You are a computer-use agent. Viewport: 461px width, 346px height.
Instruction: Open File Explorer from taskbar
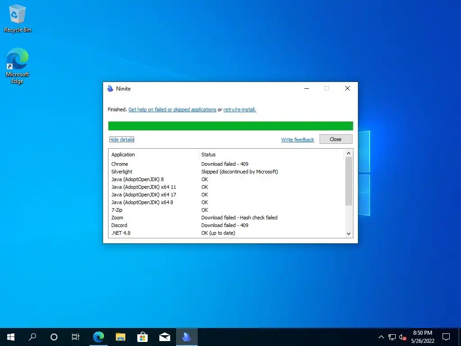pos(120,337)
